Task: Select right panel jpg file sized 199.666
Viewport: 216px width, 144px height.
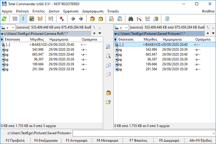Action: 165,64
